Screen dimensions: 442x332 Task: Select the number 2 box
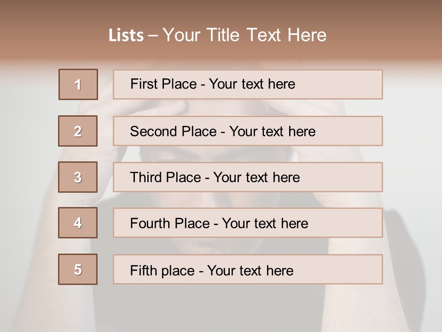(78, 131)
